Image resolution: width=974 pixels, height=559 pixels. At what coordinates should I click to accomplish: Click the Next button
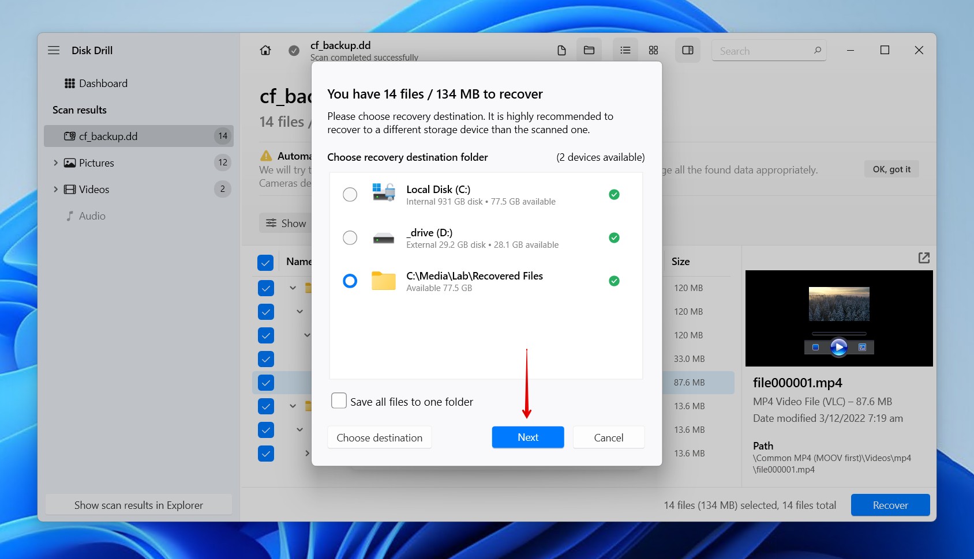pyautogui.click(x=527, y=437)
